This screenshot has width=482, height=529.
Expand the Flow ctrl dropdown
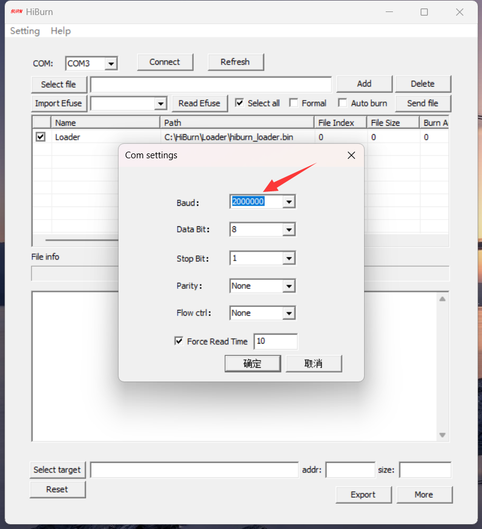click(x=289, y=314)
